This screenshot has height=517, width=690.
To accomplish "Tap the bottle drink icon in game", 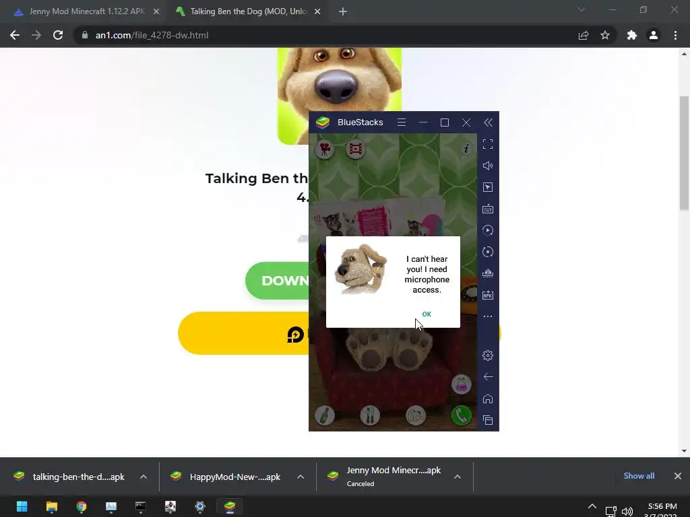I will [x=325, y=415].
